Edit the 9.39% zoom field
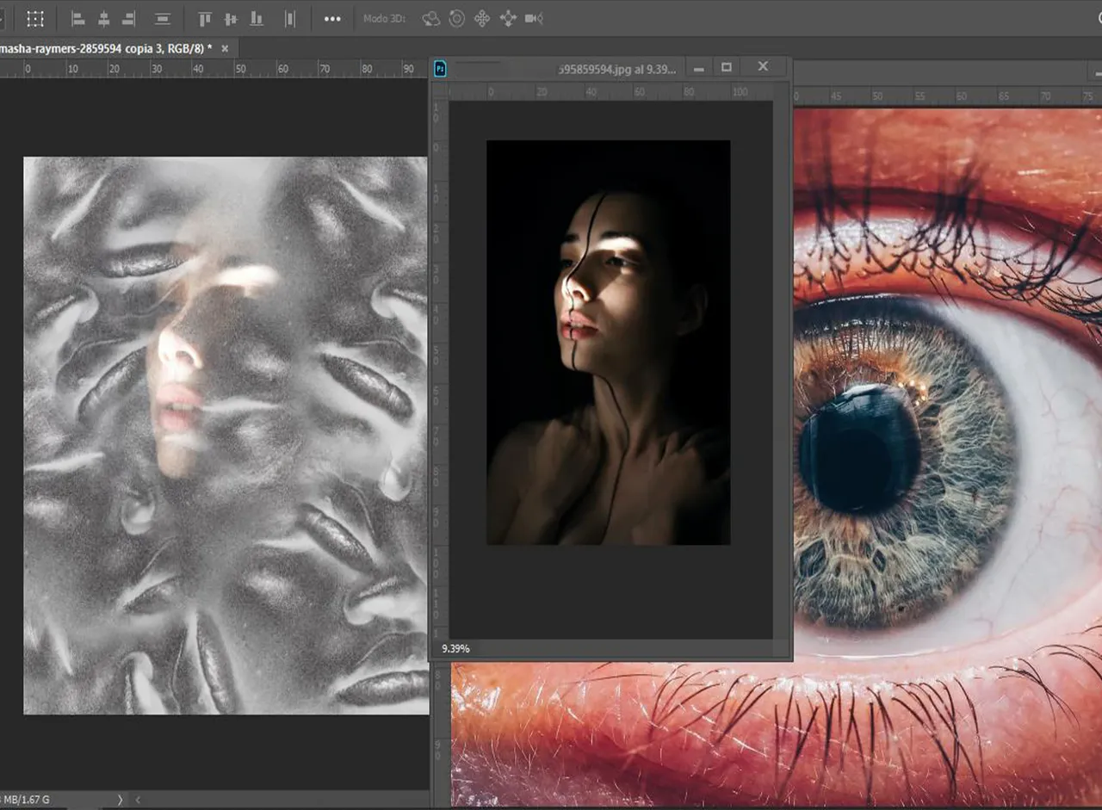Image resolution: width=1102 pixels, height=810 pixels. tap(456, 649)
